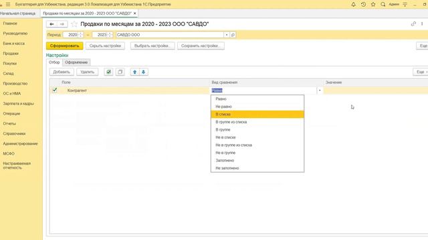The width and height of the screenshot is (428, 240).
Task: Choose Равно comparison option
Action: pyautogui.click(x=257, y=99)
